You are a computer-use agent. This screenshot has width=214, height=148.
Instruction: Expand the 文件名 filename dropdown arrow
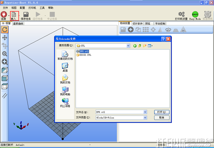pyautogui.click(x=145, y=112)
